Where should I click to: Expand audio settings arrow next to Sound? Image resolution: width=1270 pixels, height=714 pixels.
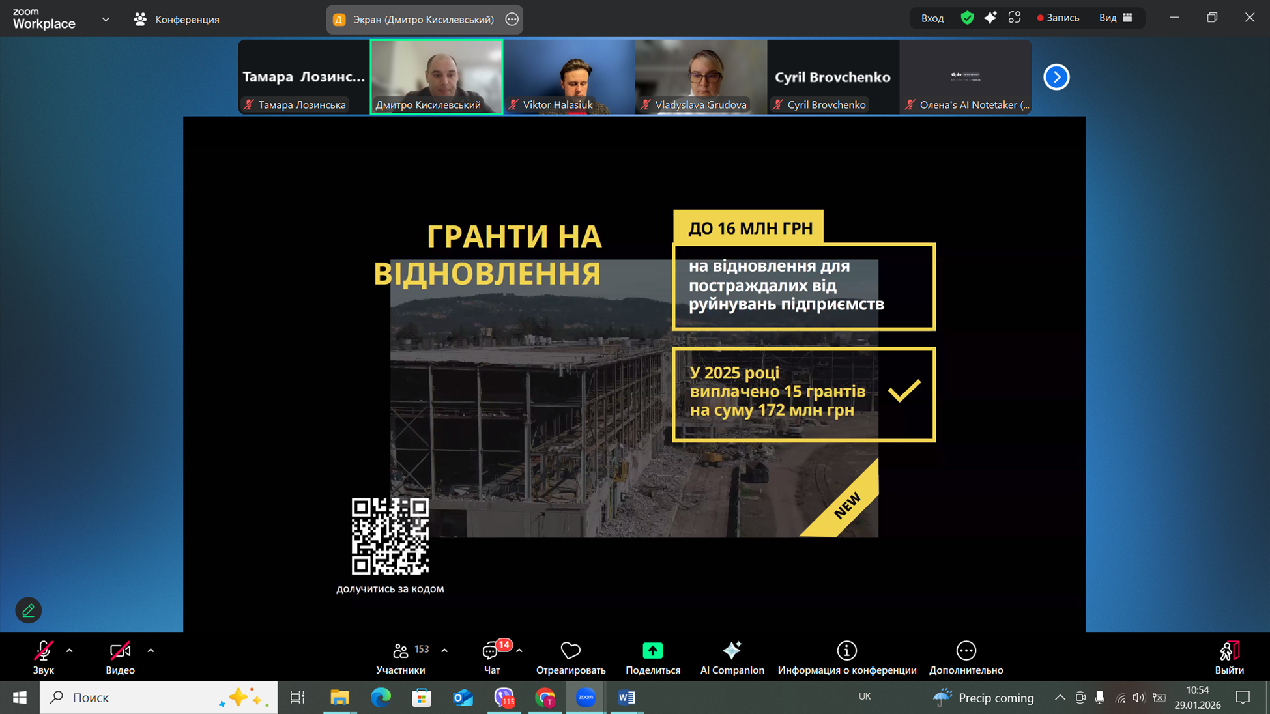tap(70, 651)
